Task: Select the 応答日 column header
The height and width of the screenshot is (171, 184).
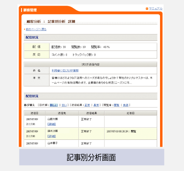Action: [x=131, y=113]
